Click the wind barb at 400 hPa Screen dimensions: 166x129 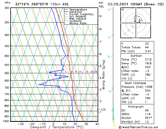110,36
